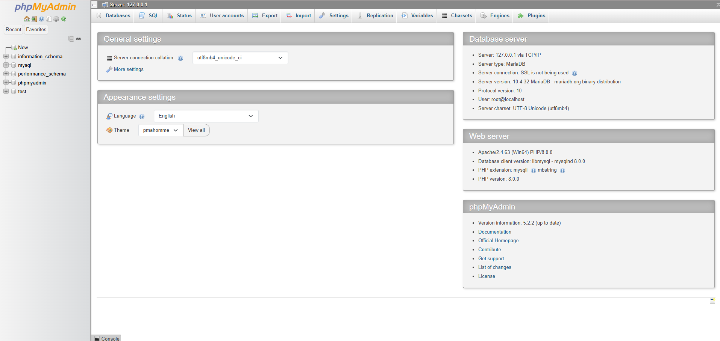This screenshot has width=720, height=341.
Task: Open the Server connection collation dropdown
Action: click(240, 58)
